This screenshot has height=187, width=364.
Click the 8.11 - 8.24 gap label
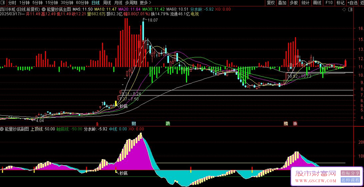click(x=131, y=93)
